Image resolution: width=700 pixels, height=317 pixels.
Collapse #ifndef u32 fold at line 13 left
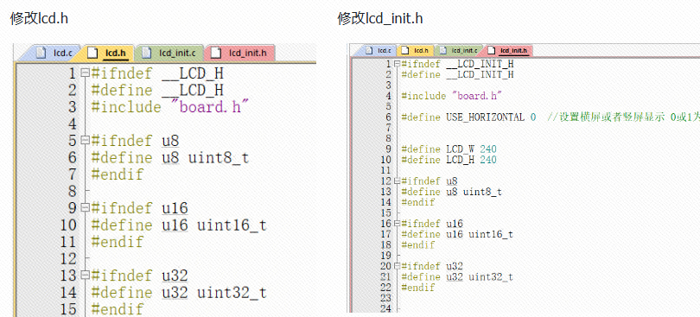pos(86,275)
